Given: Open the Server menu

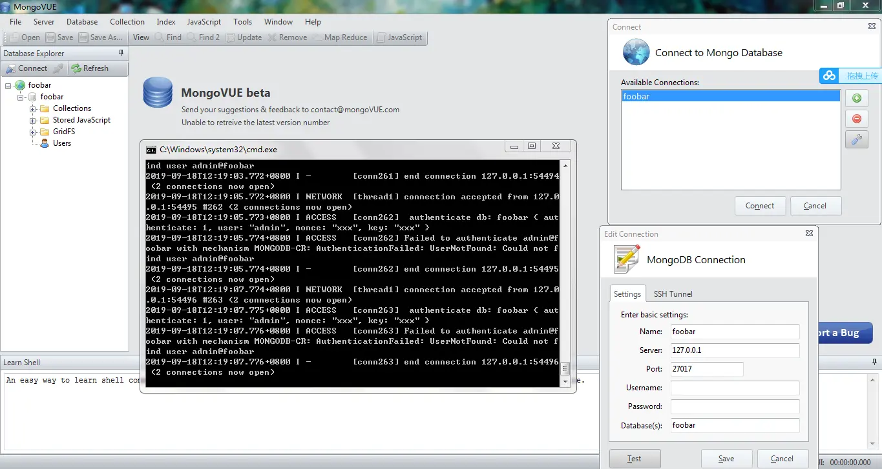Looking at the screenshot, I should point(44,22).
